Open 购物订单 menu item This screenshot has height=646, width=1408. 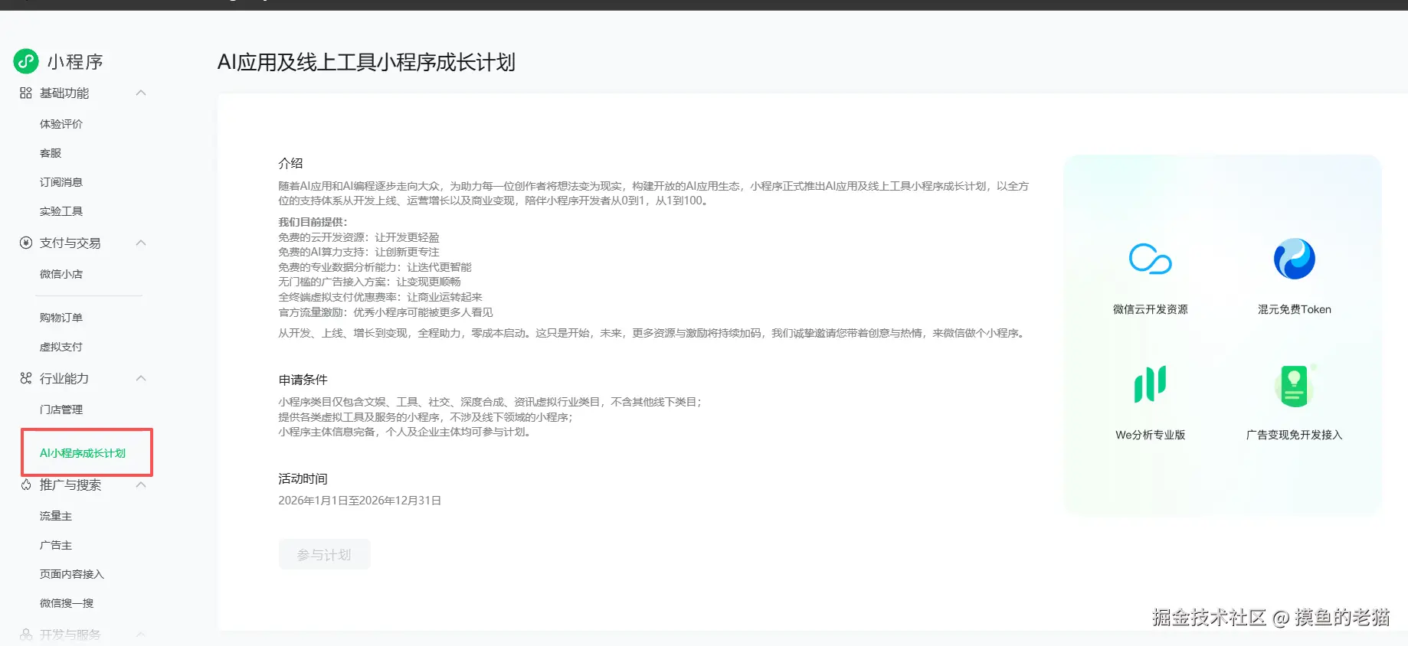(x=61, y=318)
